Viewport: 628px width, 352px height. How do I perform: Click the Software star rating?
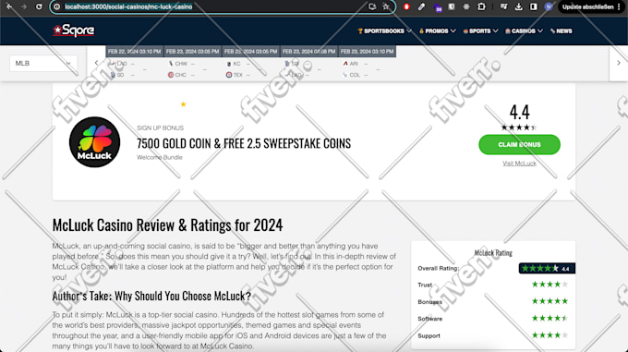[x=549, y=319]
